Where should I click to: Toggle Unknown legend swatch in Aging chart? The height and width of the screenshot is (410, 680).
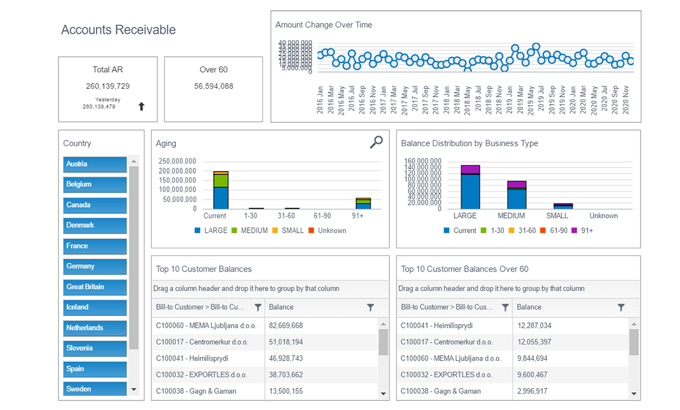click(311, 230)
